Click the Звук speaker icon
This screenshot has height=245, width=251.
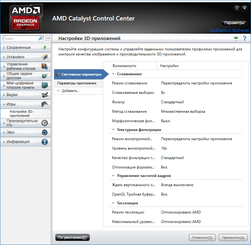point(45,132)
